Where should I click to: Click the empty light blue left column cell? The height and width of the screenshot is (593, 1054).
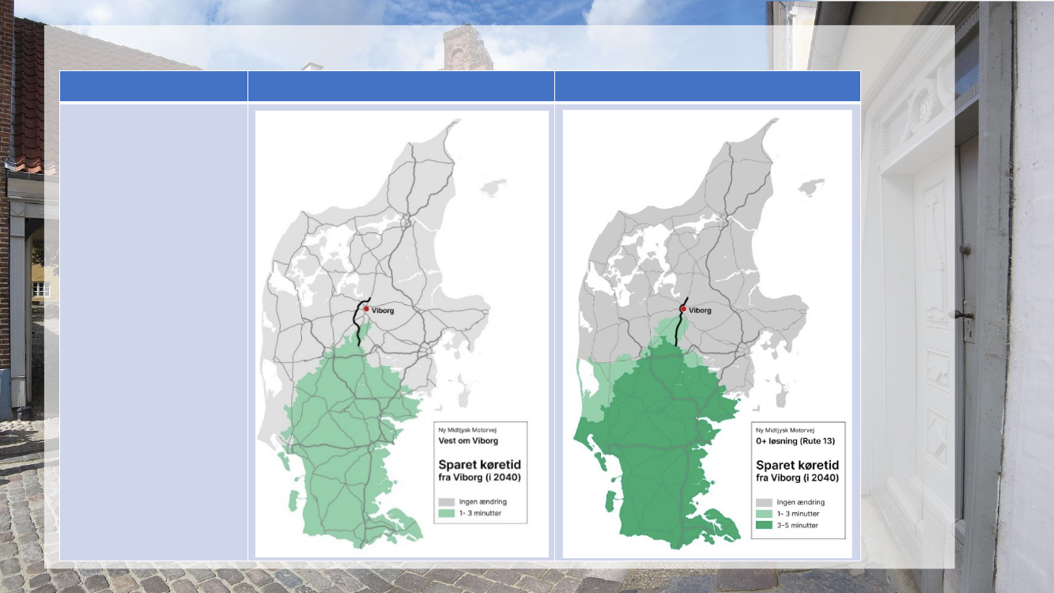coord(153,332)
